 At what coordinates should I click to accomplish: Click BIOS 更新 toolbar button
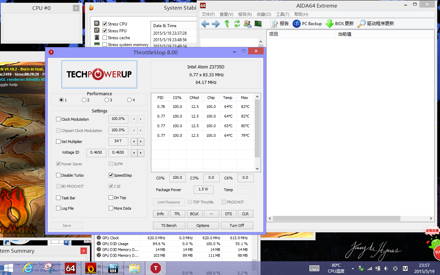(340, 24)
